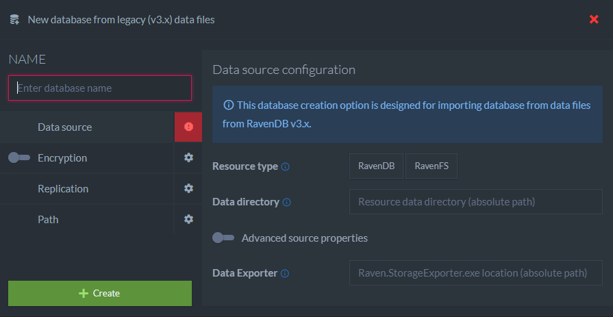
Task: Click the 'NAME' heading text
Action: pos(27,60)
